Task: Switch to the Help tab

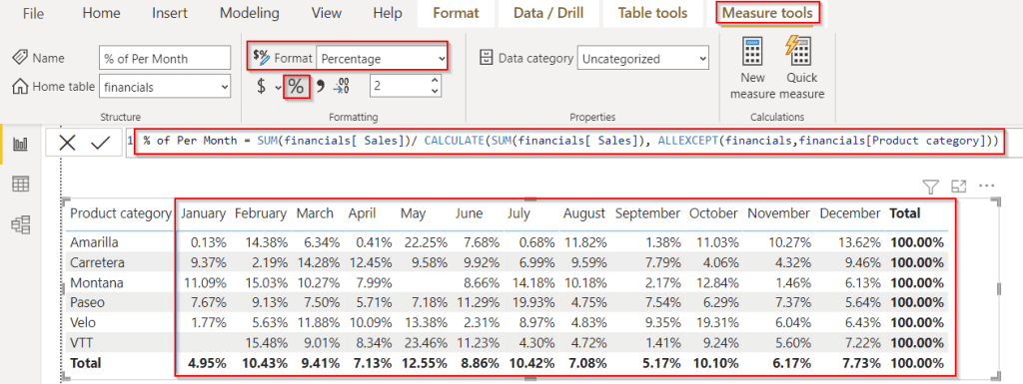Action: (388, 13)
